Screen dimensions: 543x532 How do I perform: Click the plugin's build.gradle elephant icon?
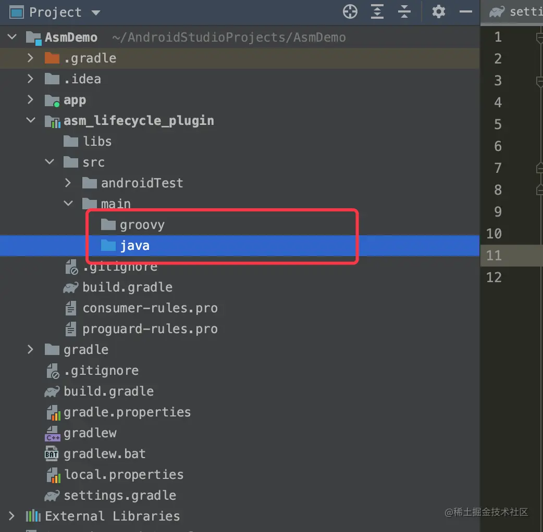71,287
